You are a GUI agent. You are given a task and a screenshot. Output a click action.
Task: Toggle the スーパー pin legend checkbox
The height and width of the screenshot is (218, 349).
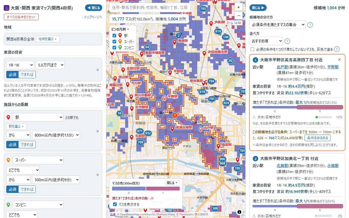pyautogui.click(x=115, y=41)
